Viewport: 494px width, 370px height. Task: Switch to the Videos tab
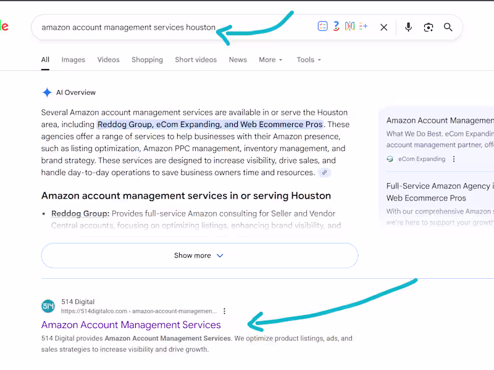pyautogui.click(x=109, y=60)
